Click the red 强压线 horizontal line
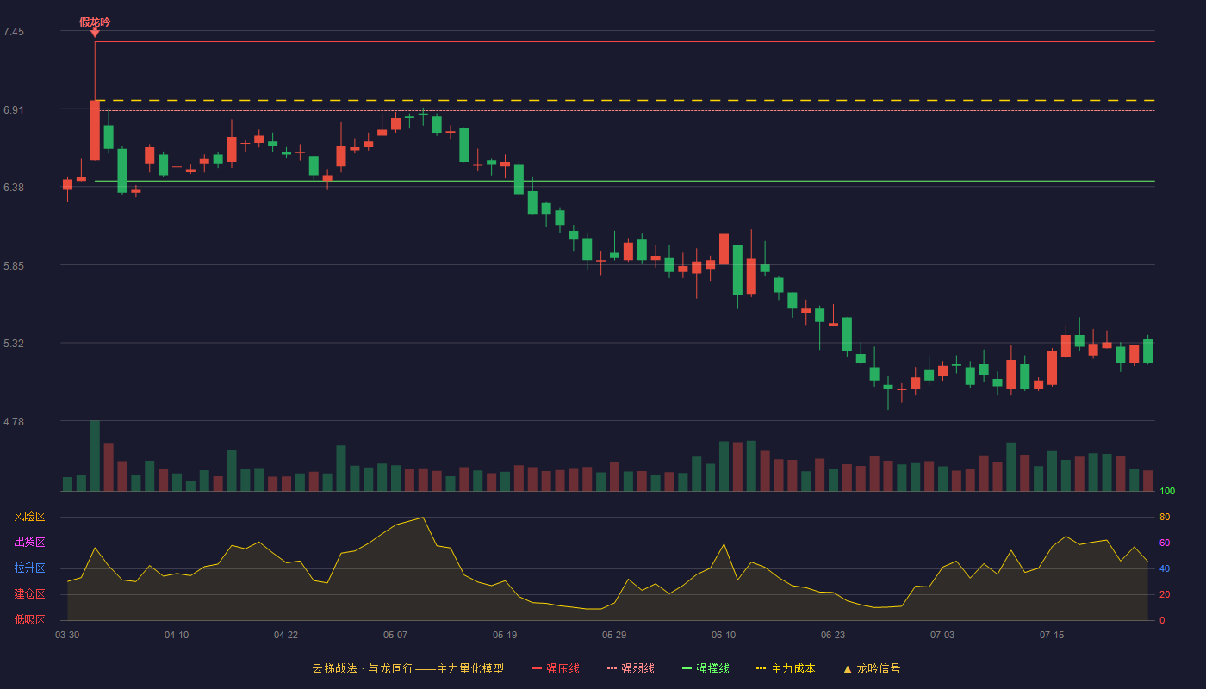The image size is (1206, 689). coord(625,41)
